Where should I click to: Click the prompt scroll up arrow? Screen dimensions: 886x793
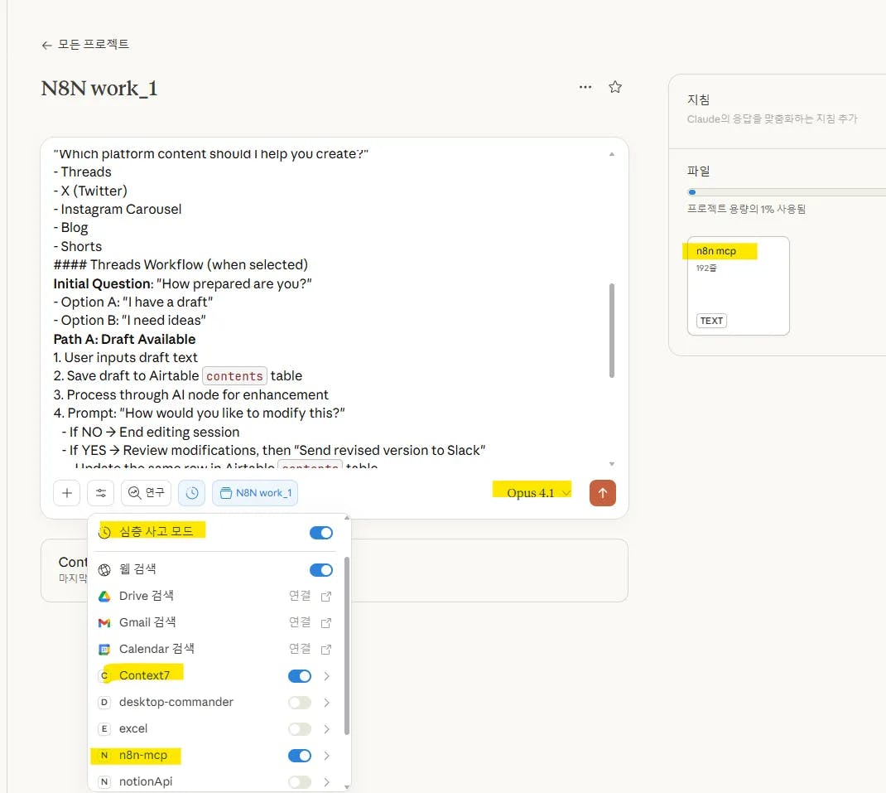(x=611, y=154)
